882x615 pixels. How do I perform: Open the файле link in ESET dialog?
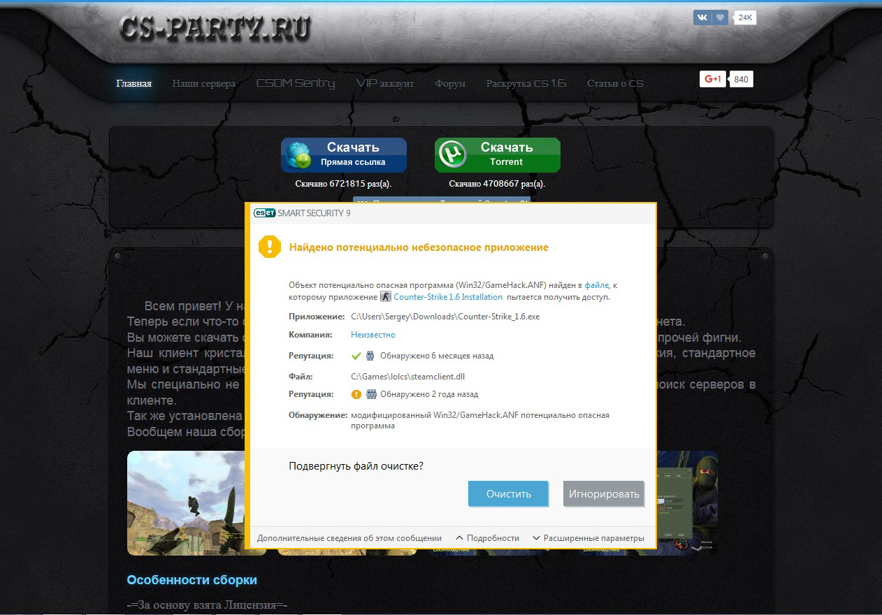pyautogui.click(x=597, y=285)
